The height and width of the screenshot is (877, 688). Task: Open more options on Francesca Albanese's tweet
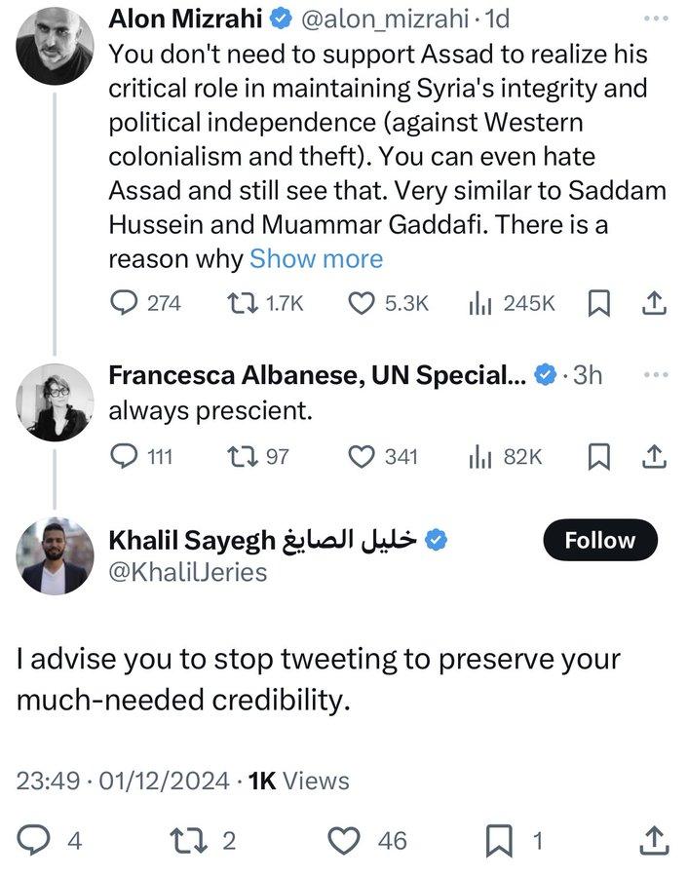point(658,375)
